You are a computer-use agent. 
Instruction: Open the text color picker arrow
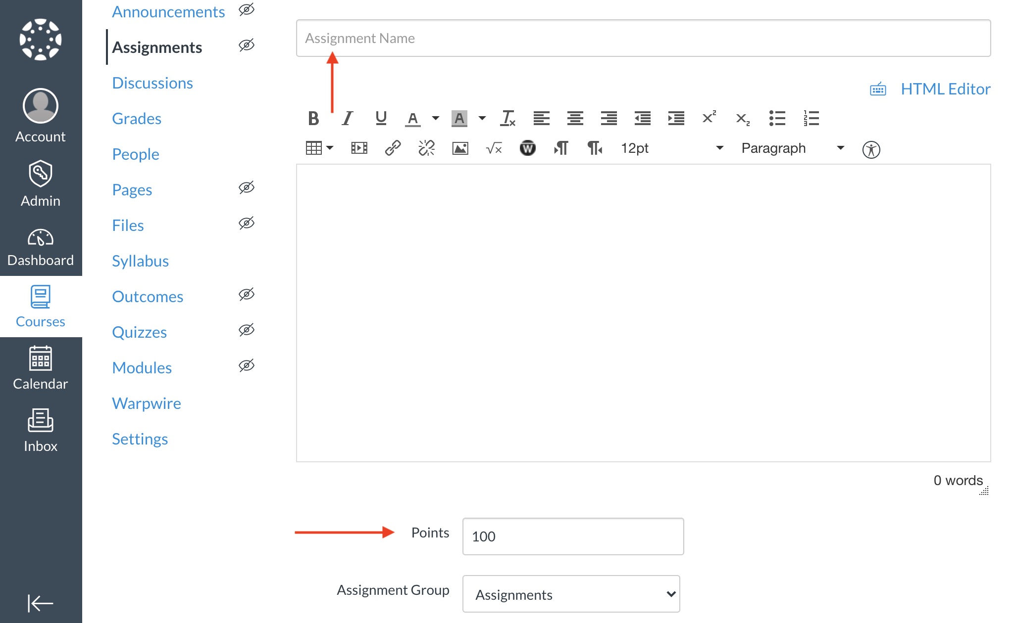[435, 118]
